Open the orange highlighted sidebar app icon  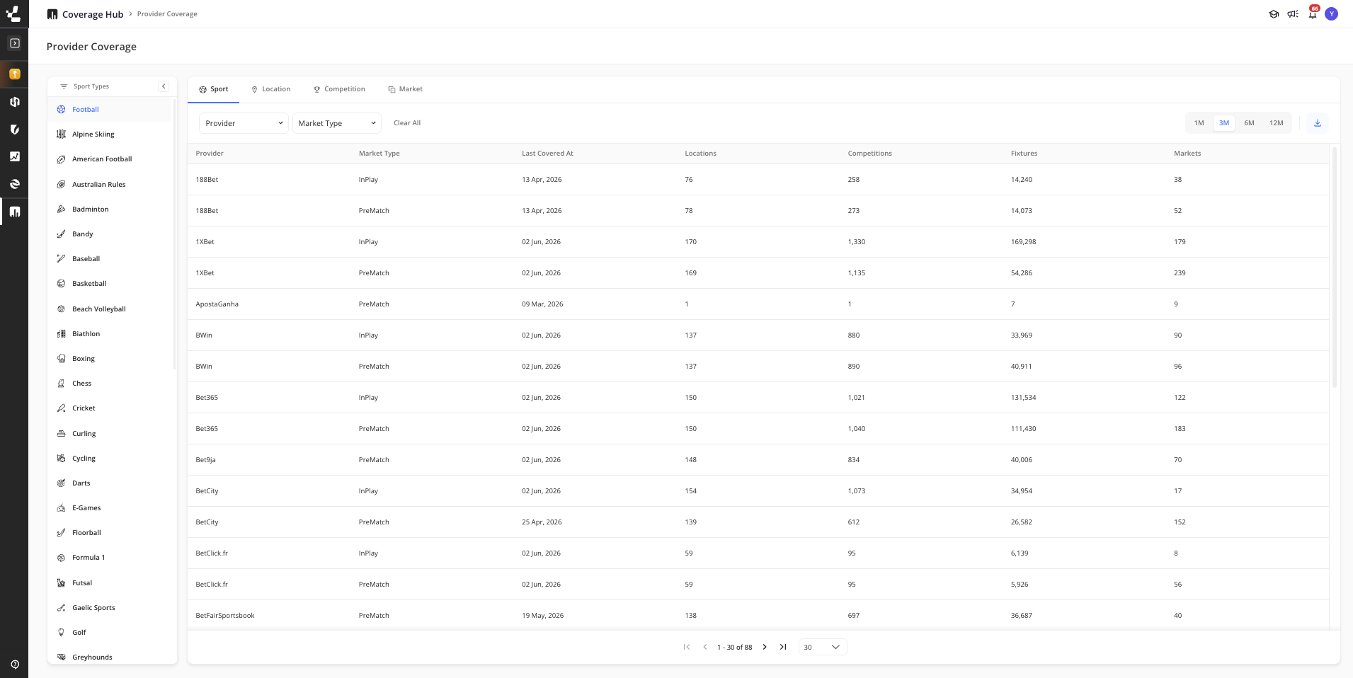[x=14, y=74]
